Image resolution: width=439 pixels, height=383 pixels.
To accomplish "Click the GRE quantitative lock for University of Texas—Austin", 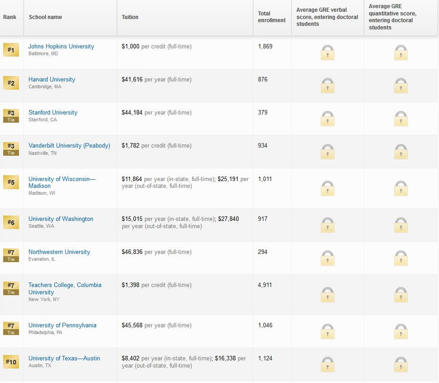I will [x=401, y=364].
